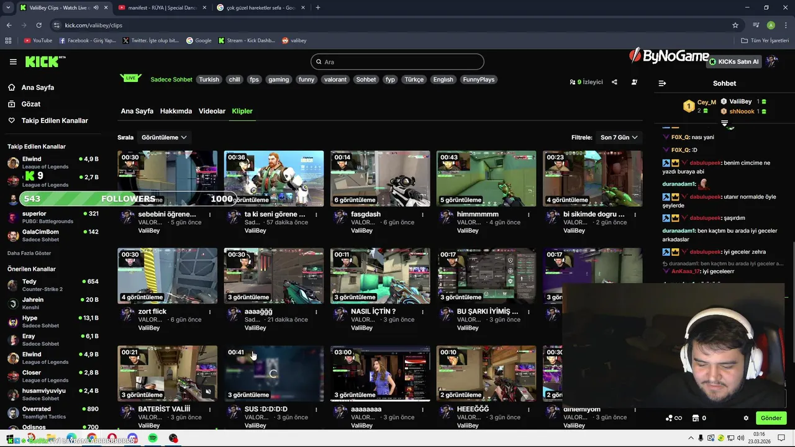Image resolution: width=795 pixels, height=447 pixels.
Task: Expand the leaderboard arrow under shNoook
Action: [724, 122]
